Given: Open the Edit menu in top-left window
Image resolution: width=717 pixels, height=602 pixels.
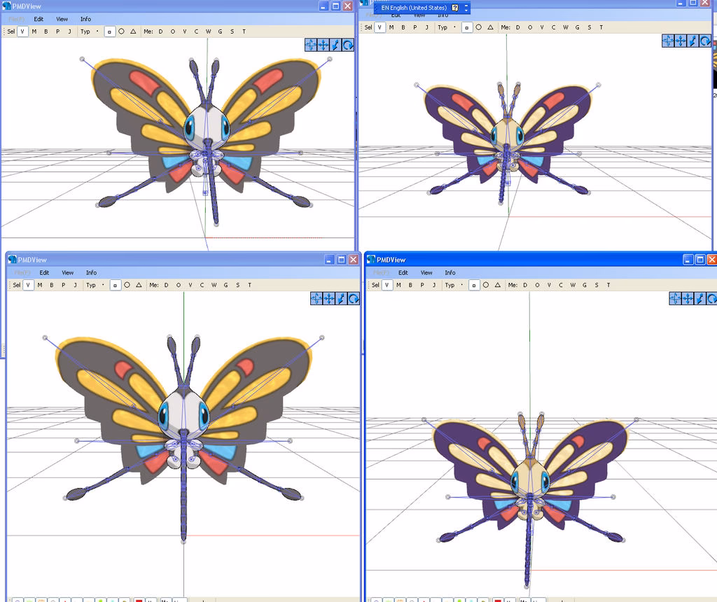Looking at the screenshot, I should tap(39, 19).
